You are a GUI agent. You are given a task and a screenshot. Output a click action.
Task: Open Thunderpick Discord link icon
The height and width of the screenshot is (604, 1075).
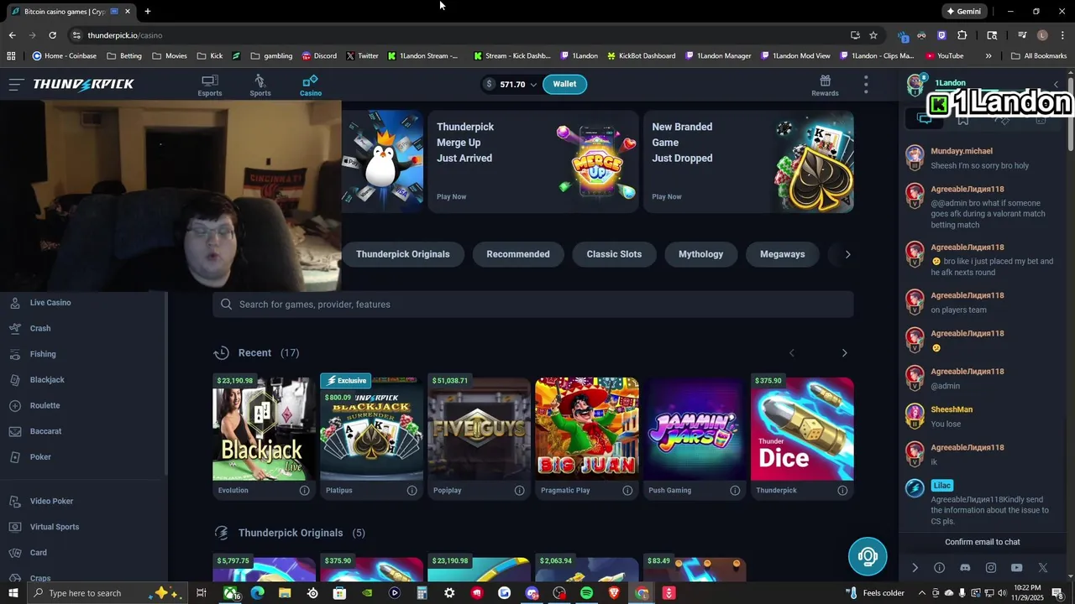965,568
